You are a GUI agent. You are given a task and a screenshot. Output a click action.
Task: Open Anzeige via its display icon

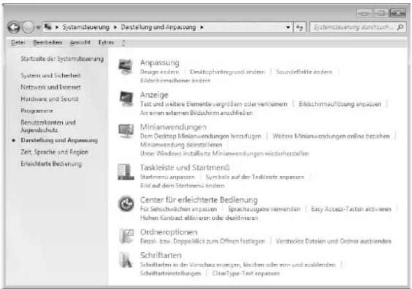point(126,98)
